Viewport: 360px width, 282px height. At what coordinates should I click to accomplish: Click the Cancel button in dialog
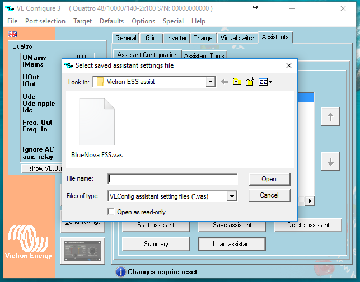[269, 195]
